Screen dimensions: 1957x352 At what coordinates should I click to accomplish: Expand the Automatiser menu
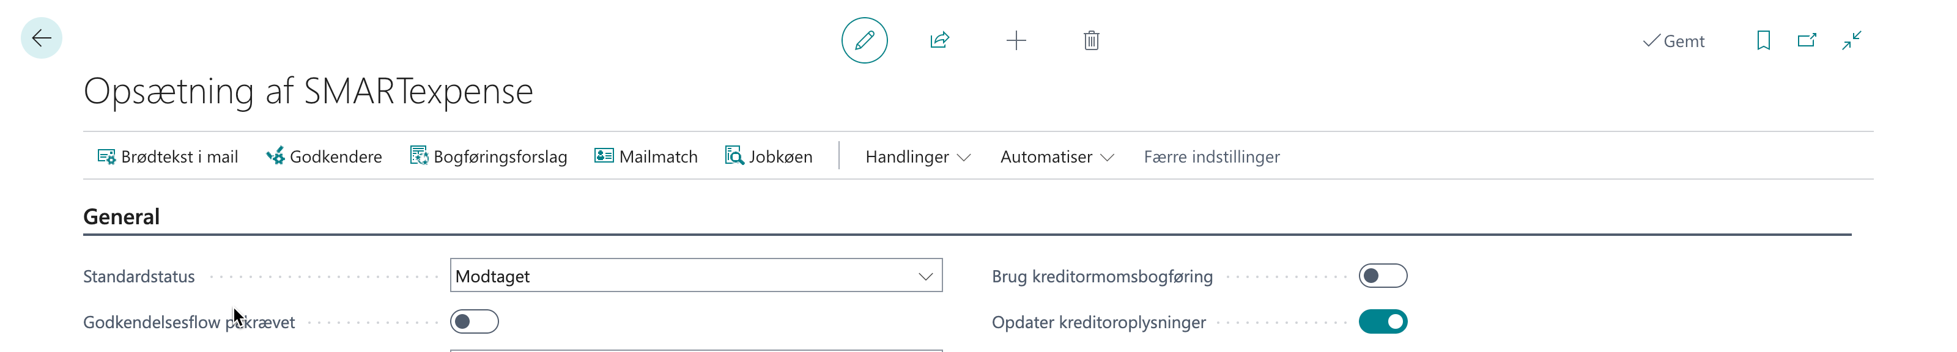(x=1057, y=156)
